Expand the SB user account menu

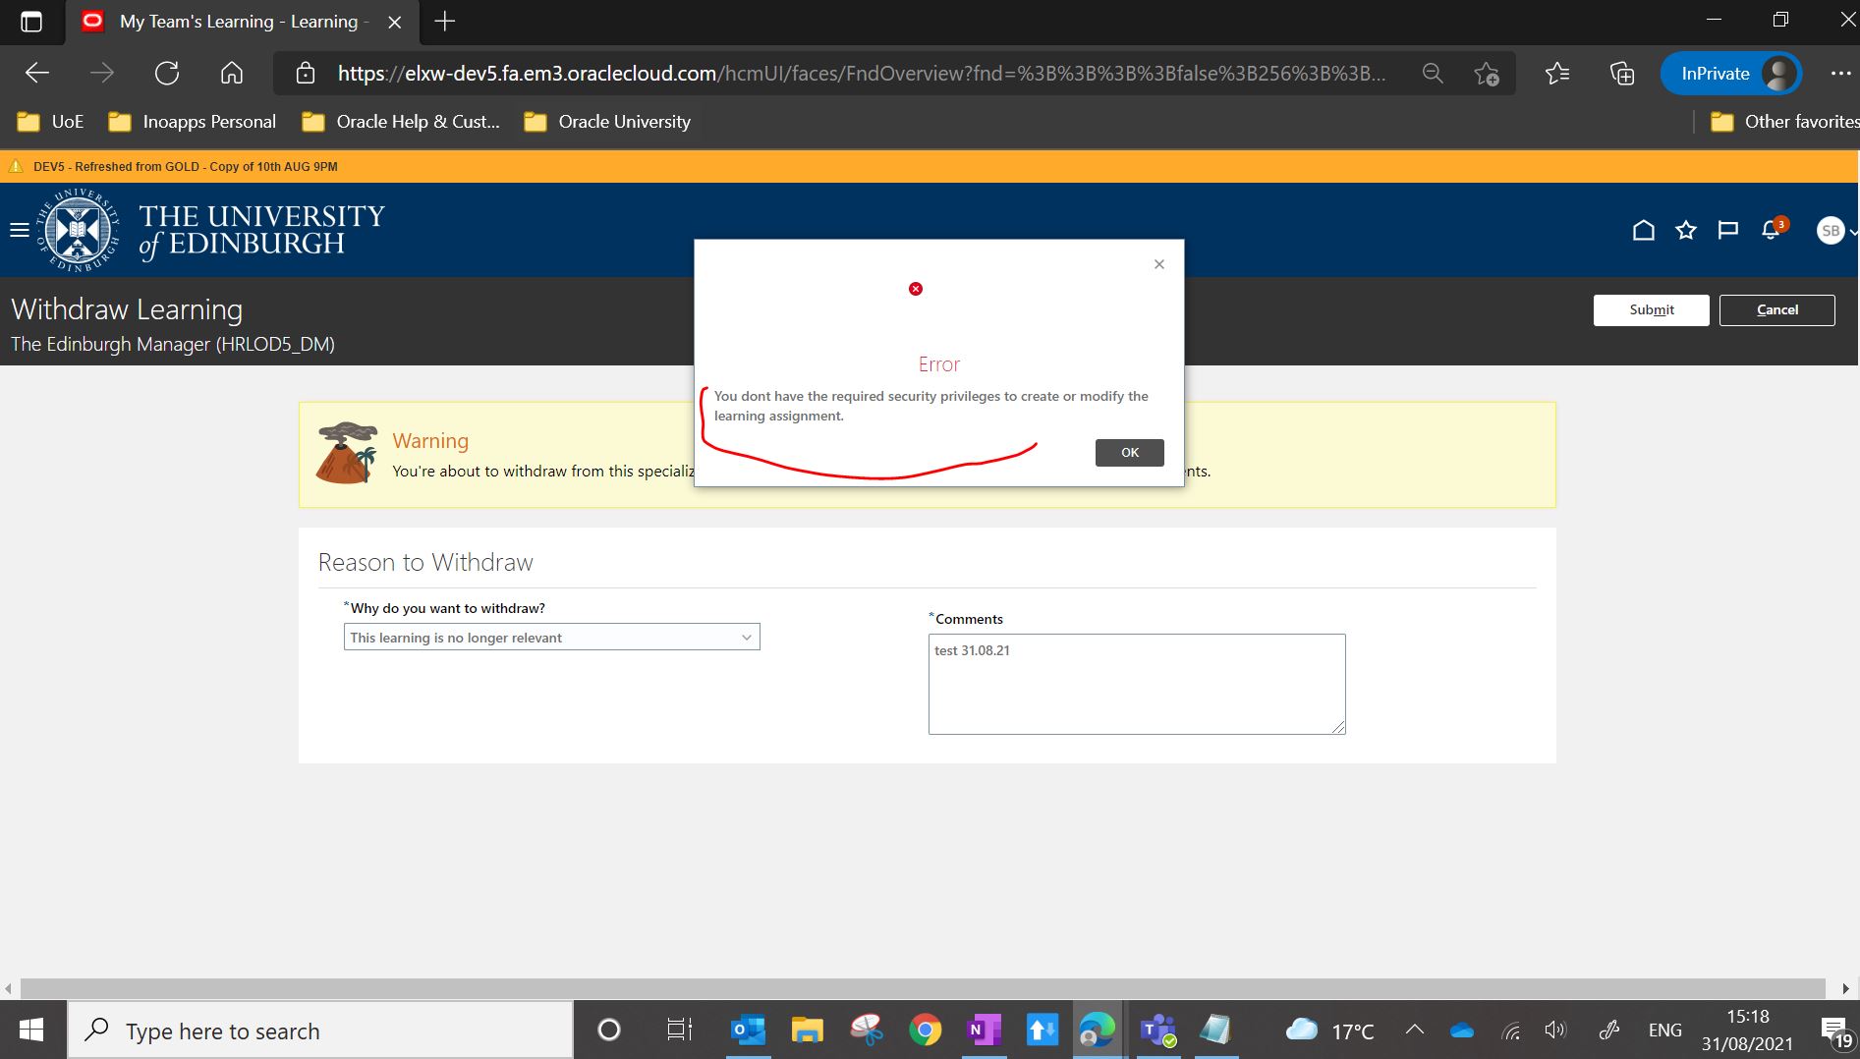click(x=1835, y=231)
